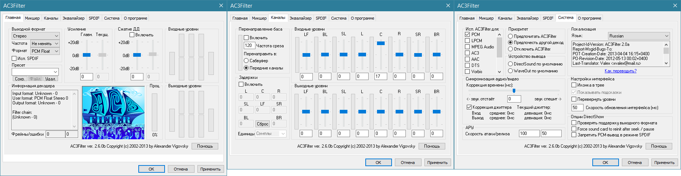Click the Главн. gain value field
This screenshot has width=681, height=176.
[x=87, y=77]
